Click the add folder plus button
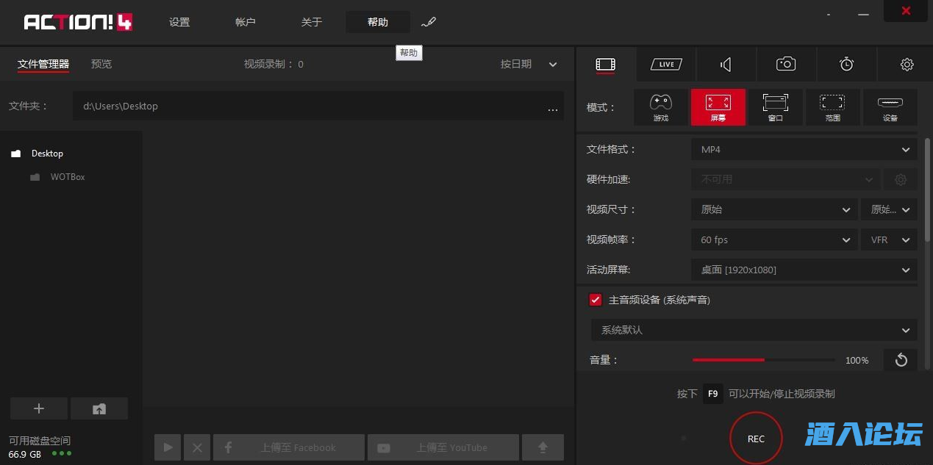The height and width of the screenshot is (465, 933). (x=39, y=409)
